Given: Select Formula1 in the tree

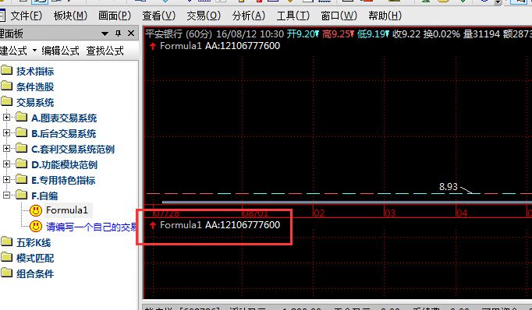Looking at the screenshot, I should coord(67,210).
